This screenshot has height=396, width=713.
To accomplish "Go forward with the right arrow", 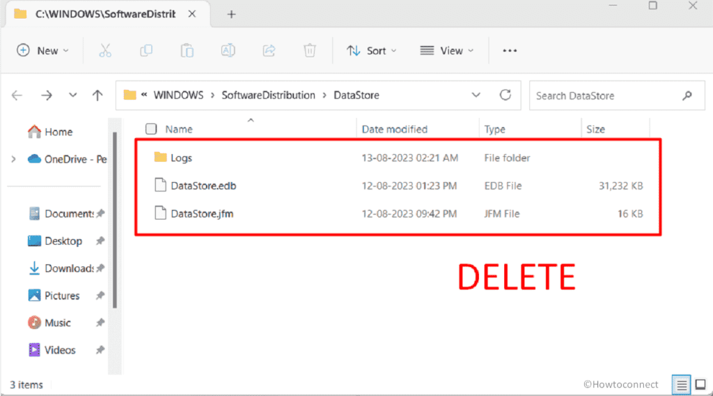I will [47, 96].
